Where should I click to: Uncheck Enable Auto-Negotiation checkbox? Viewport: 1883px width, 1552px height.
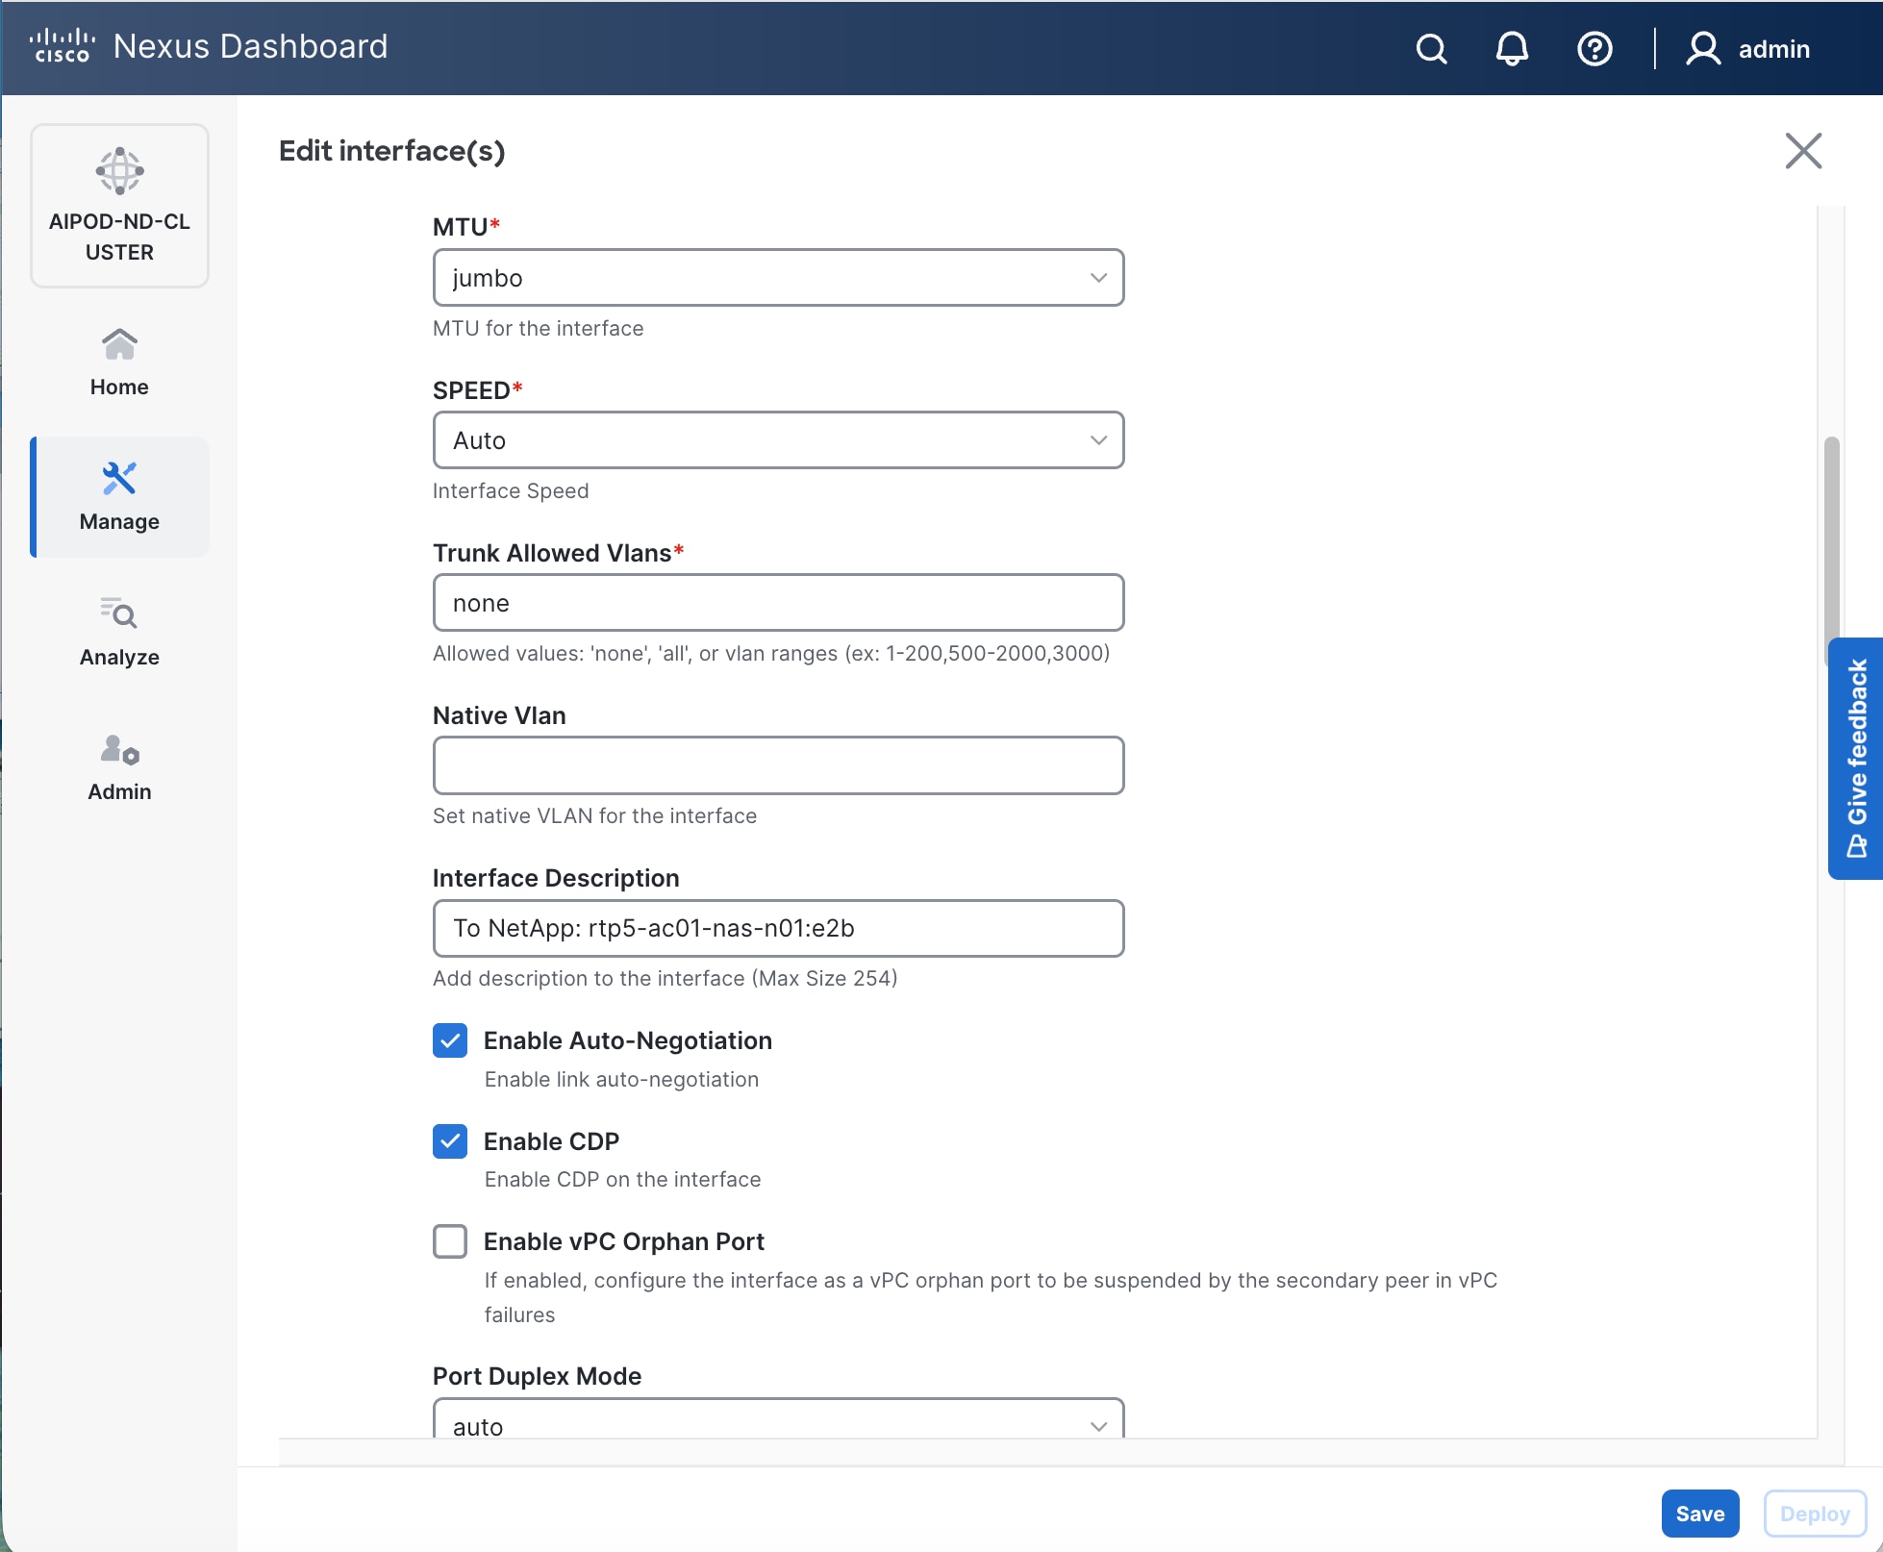point(450,1040)
